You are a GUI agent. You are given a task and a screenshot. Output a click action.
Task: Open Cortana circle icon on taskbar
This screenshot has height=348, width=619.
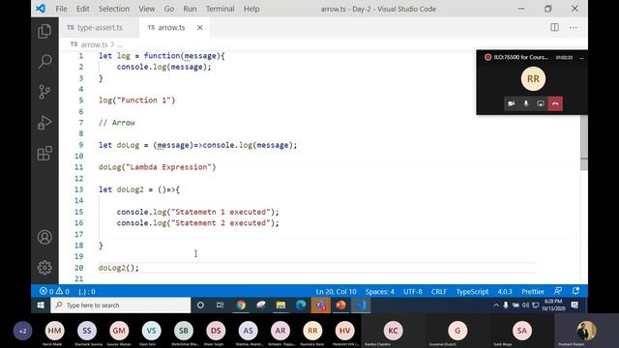tap(200, 305)
